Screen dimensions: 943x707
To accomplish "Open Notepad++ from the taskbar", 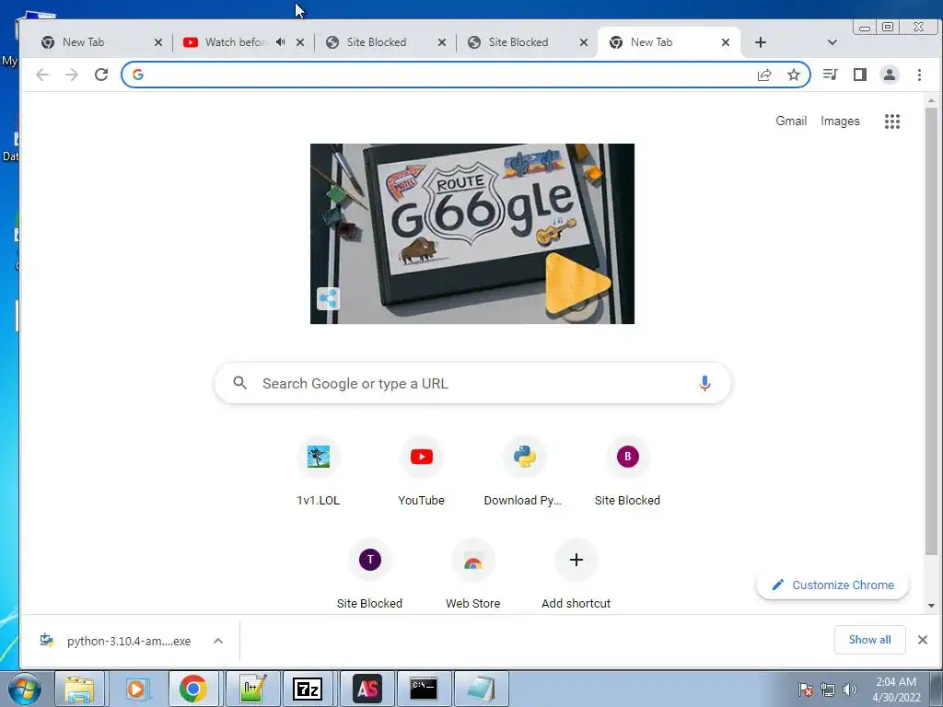I will (x=252, y=689).
